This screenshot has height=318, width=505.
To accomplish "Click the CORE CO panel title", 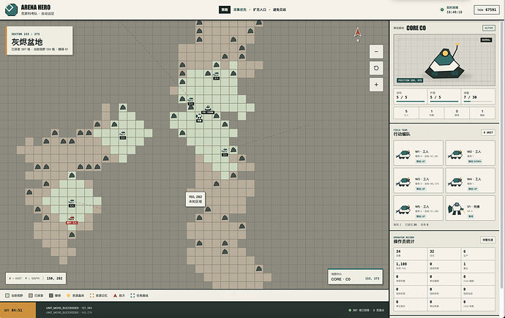I will (416, 28).
